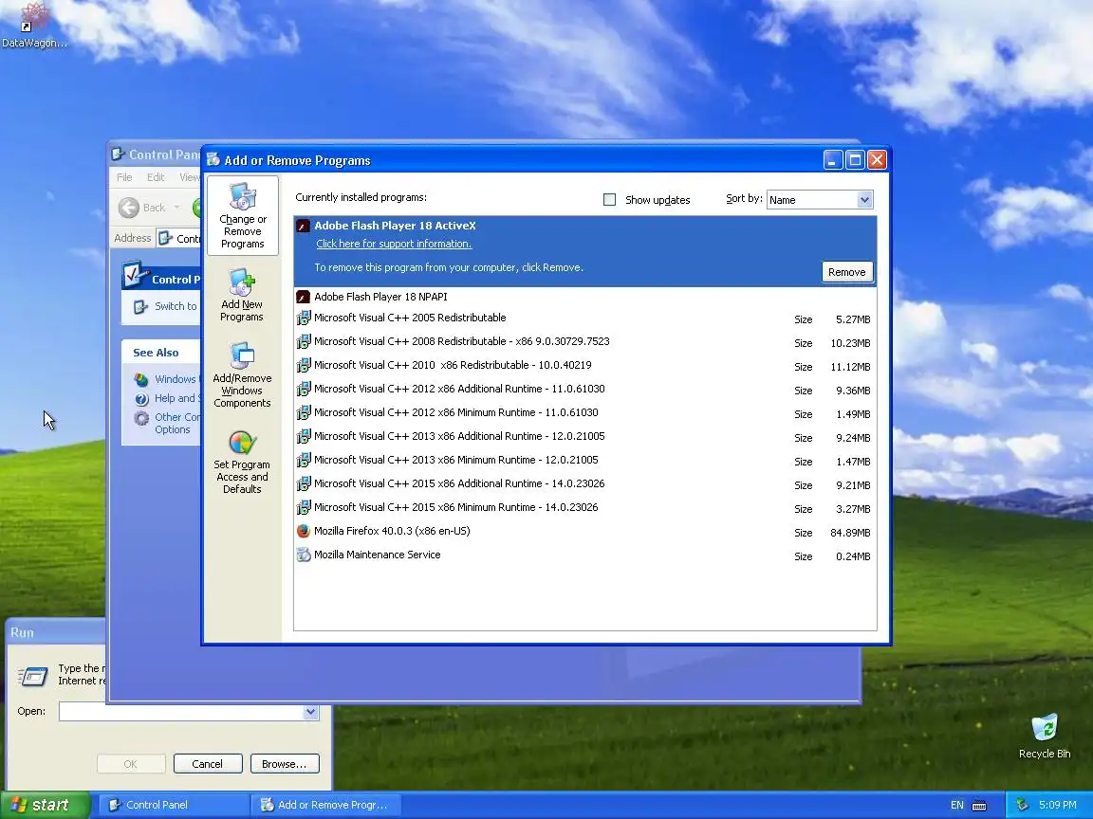Click the Mozilla Firefox 40.0.3 icon
The height and width of the screenshot is (819, 1093).
point(304,531)
